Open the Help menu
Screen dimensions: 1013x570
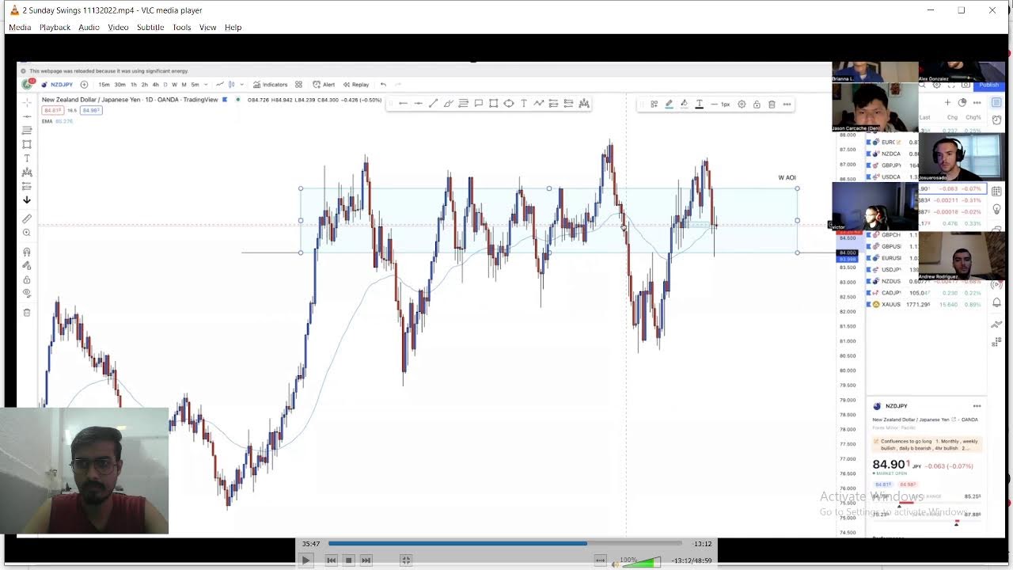coord(233,27)
